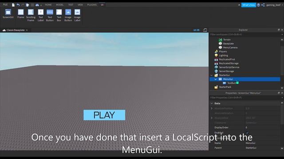Uncheck the Enabled property checkbox
This screenshot has width=284, height=159.
pos(247,132)
